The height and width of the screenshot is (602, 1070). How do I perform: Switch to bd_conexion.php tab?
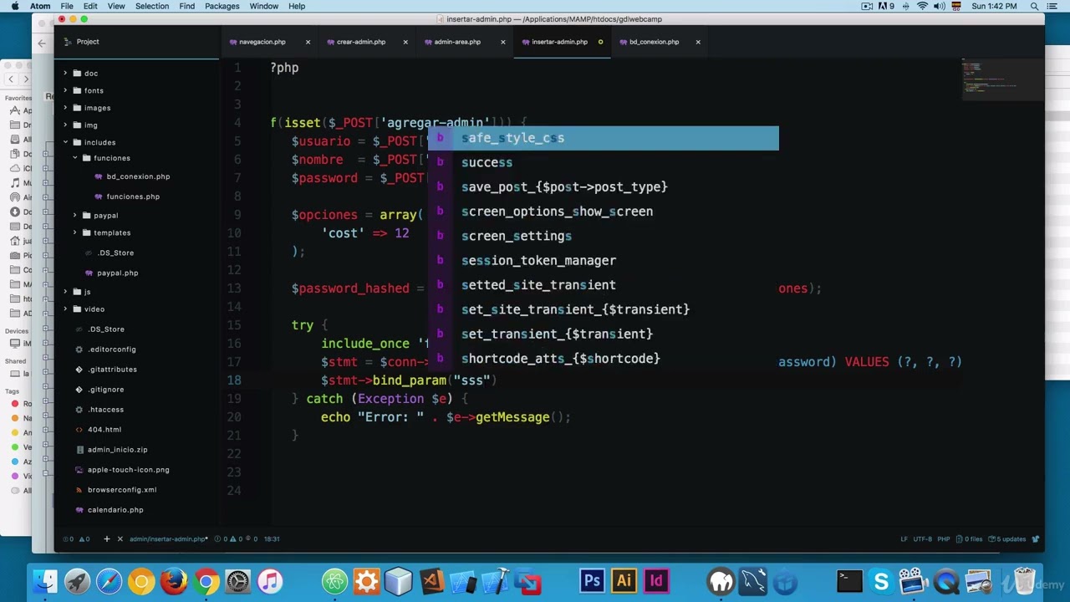(x=654, y=42)
